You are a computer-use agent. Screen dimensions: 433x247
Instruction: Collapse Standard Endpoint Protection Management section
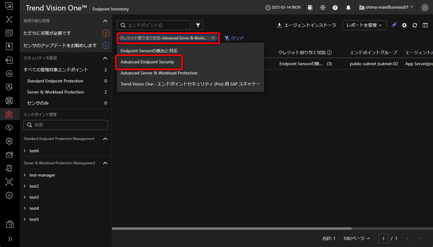pos(105,139)
